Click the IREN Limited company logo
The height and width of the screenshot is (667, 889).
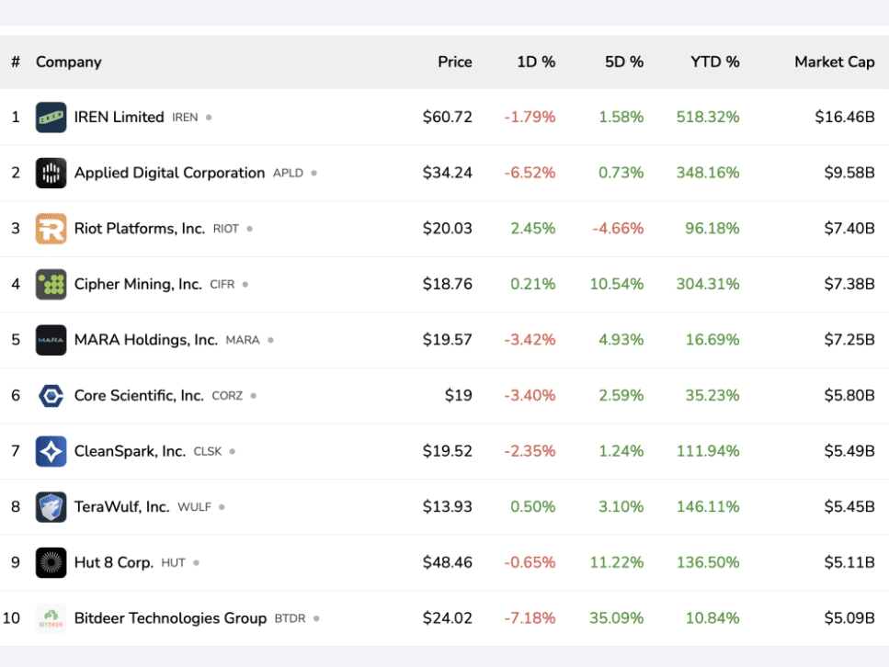51,118
